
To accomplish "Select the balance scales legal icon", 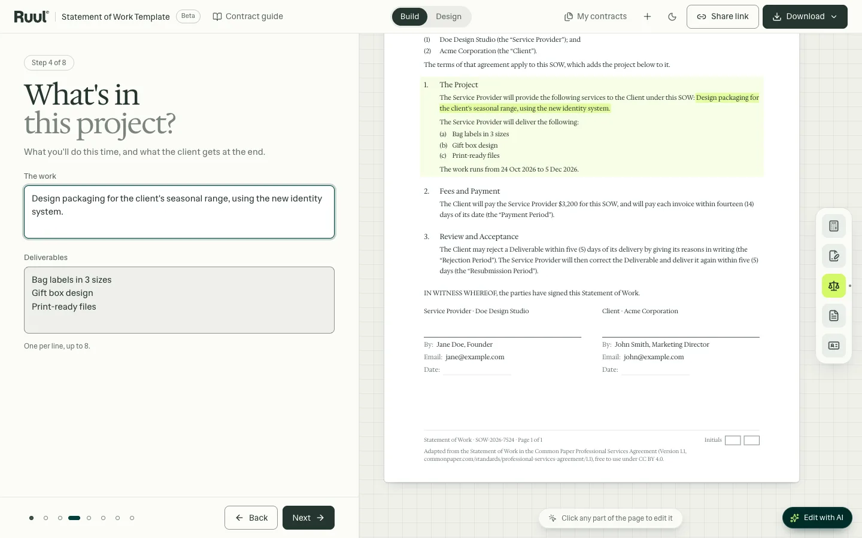I will [834, 286].
